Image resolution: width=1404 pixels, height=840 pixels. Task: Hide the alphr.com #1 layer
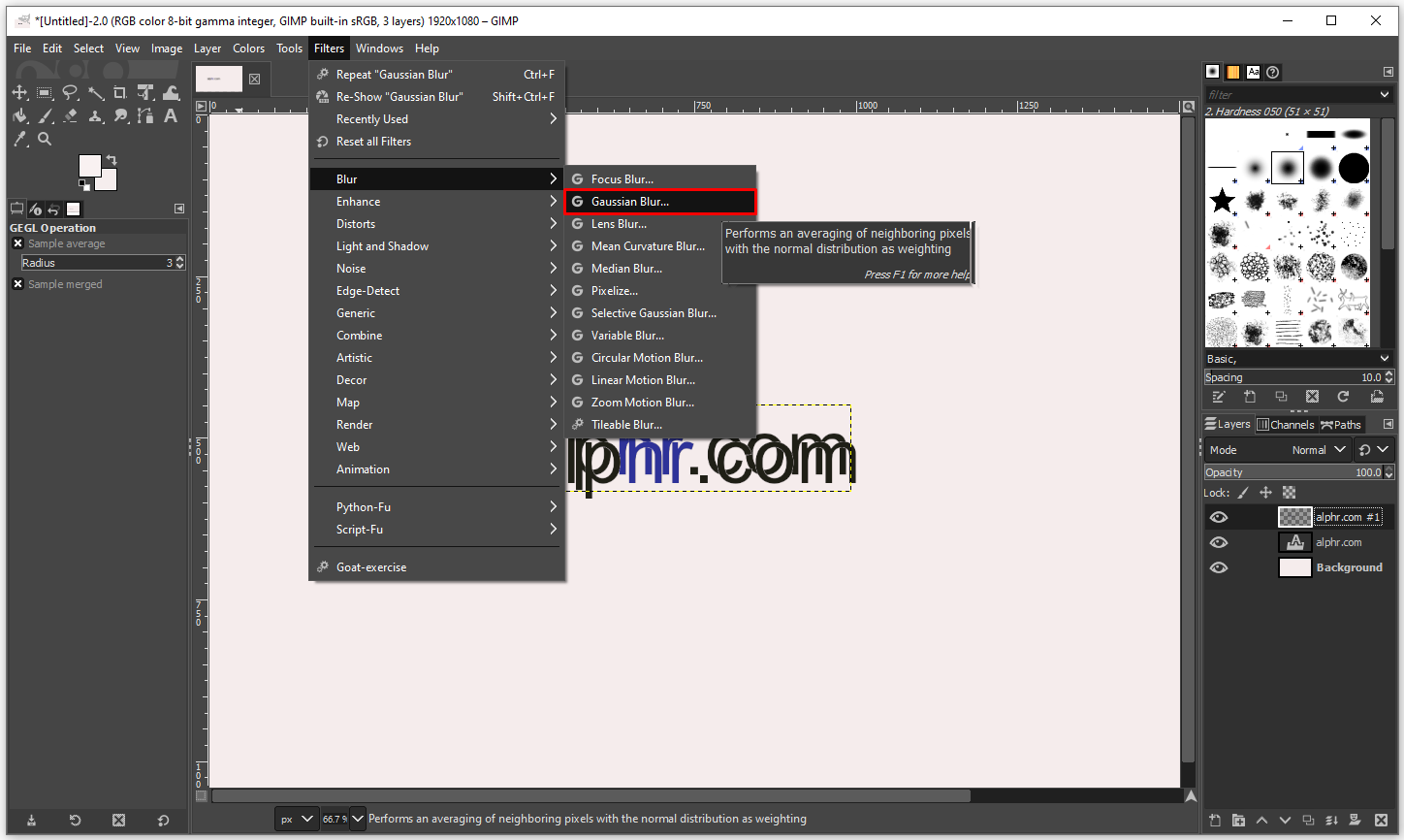pos(1219,518)
